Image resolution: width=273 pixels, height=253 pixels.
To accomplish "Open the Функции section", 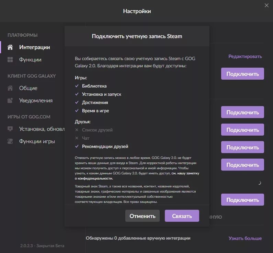I will 30,59.
